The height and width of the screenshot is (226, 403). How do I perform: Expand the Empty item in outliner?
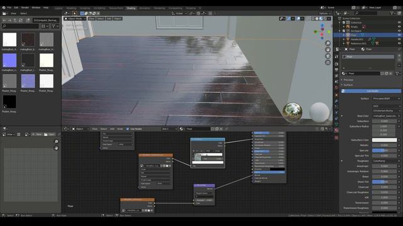coord(344,26)
